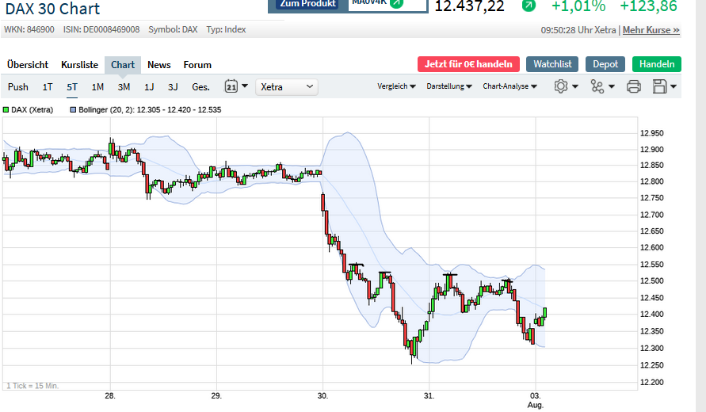Click the share chart icon

597,86
